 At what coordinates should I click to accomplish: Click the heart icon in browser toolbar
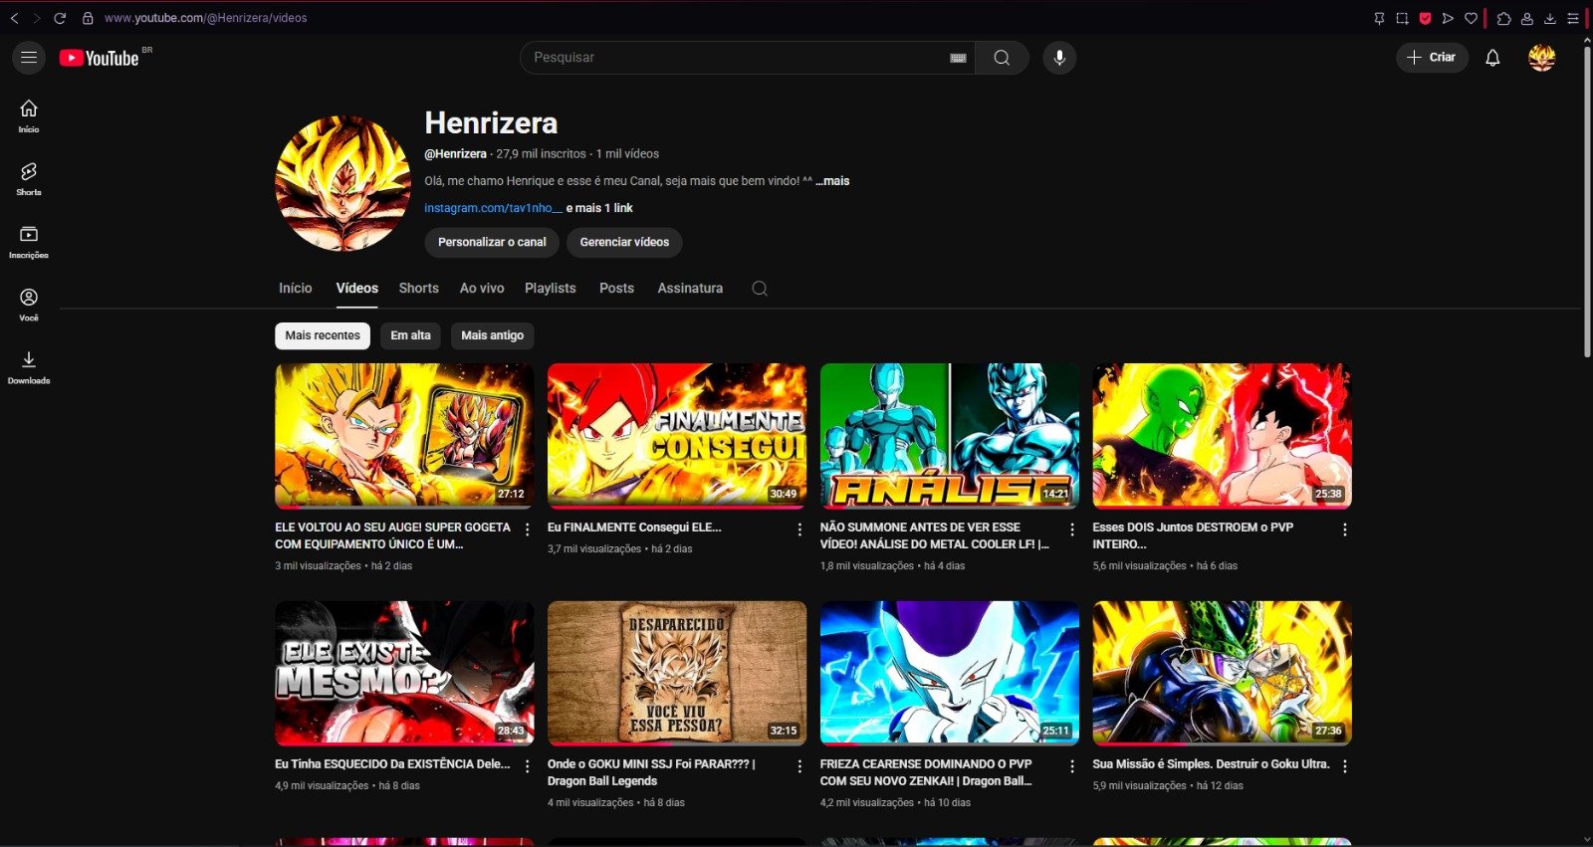click(1471, 18)
